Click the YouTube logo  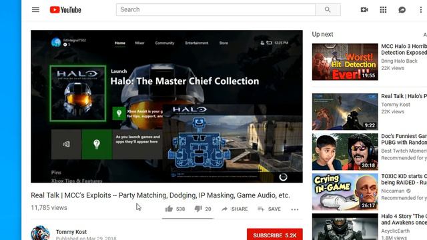[x=65, y=10]
